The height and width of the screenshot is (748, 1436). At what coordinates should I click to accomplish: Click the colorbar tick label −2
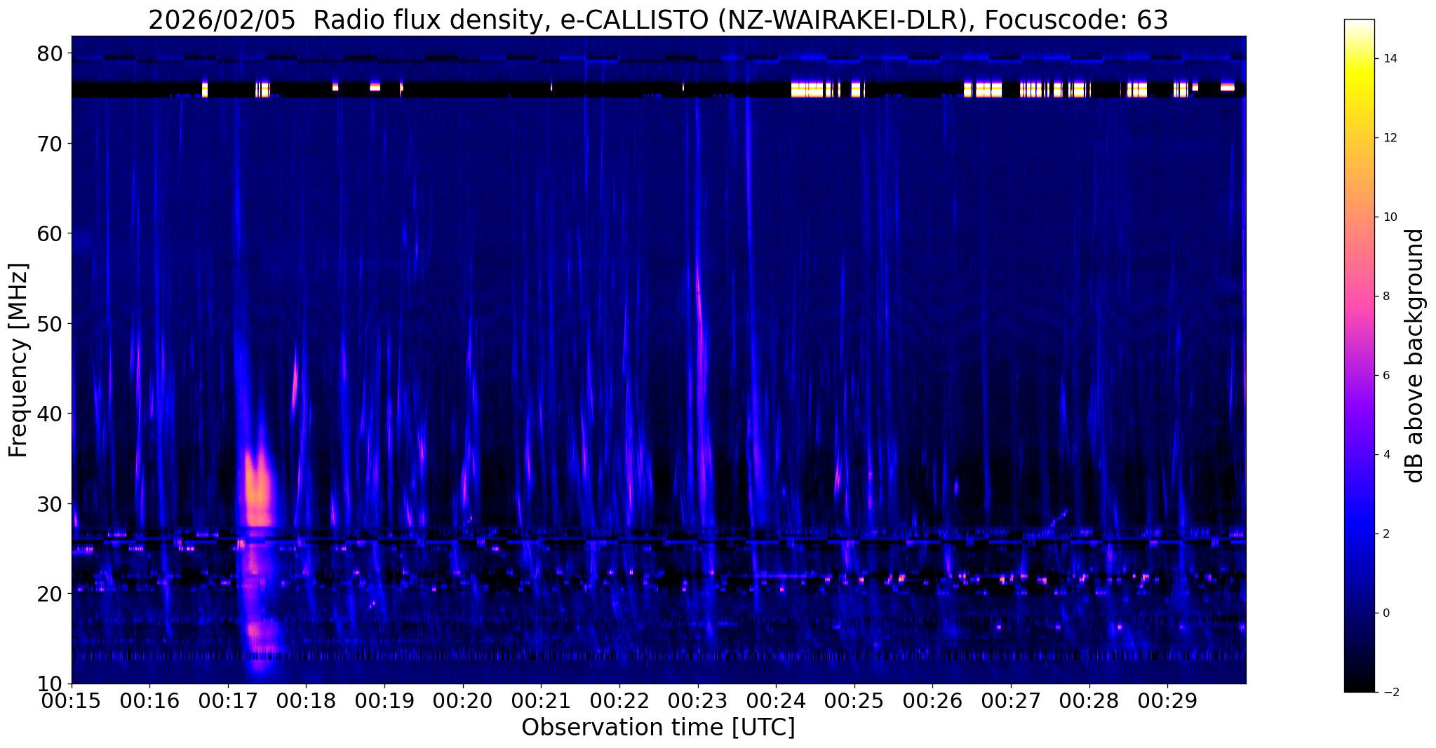point(1390,693)
